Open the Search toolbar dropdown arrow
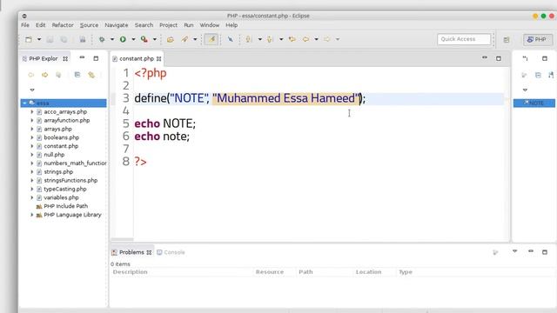Image resolution: width=557 pixels, height=313 pixels. coord(195,39)
